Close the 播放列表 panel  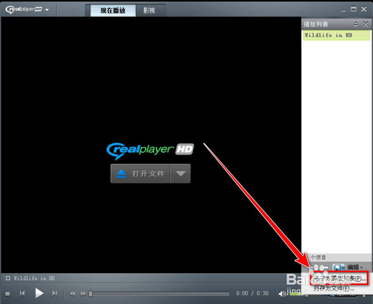coord(366,24)
